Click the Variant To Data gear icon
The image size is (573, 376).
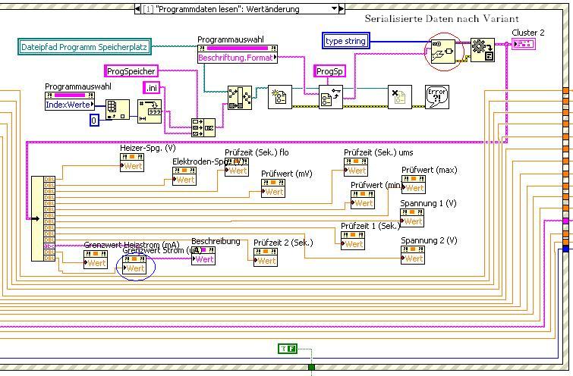tap(483, 50)
